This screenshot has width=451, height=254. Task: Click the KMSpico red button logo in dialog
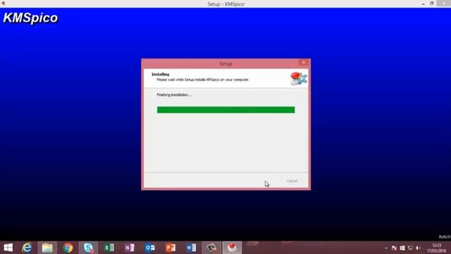[299, 78]
